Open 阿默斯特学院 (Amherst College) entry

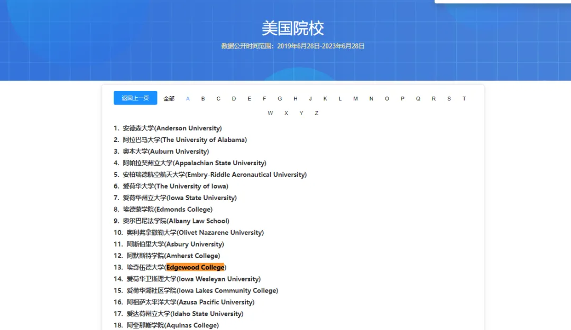pyautogui.click(x=173, y=256)
